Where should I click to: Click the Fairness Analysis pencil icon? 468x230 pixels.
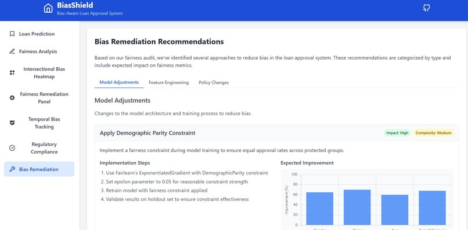tap(12, 51)
